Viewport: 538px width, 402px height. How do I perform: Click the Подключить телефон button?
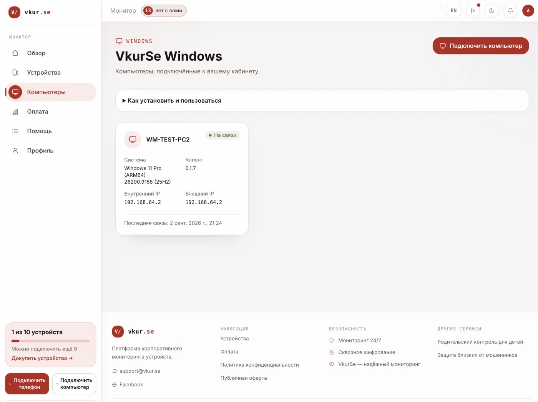[27, 384]
